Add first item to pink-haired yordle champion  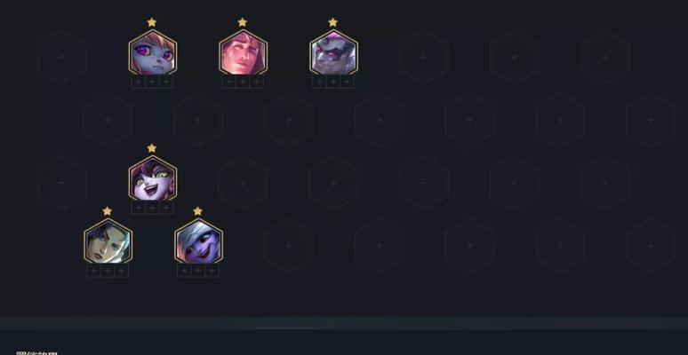pos(139,82)
